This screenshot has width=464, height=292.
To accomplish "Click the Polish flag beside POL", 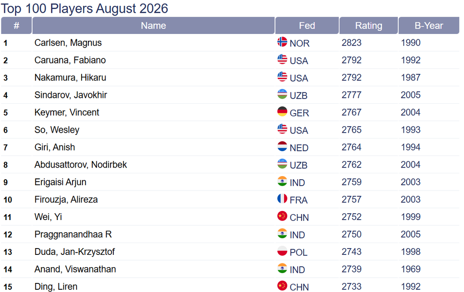I will (282, 251).
